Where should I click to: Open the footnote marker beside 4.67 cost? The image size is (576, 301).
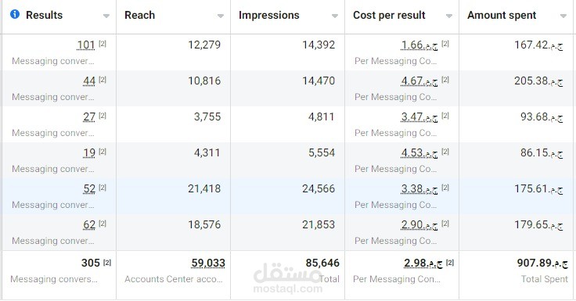coord(445,80)
